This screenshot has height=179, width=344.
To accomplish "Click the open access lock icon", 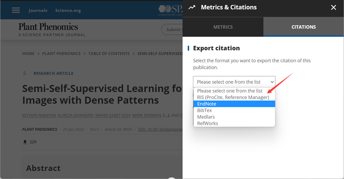I will [x=25, y=73].
